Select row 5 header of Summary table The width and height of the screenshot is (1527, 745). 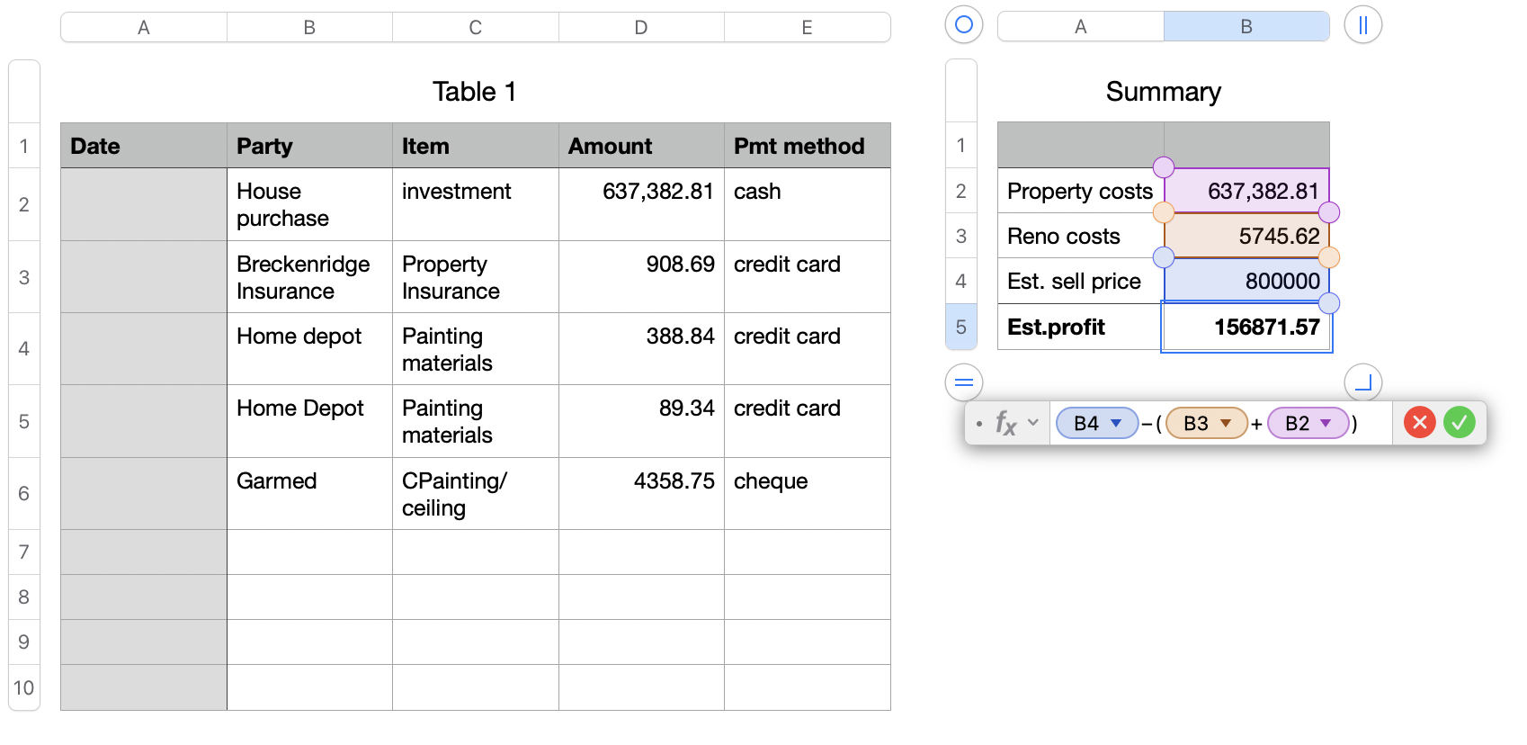pyautogui.click(x=960, y=327)
